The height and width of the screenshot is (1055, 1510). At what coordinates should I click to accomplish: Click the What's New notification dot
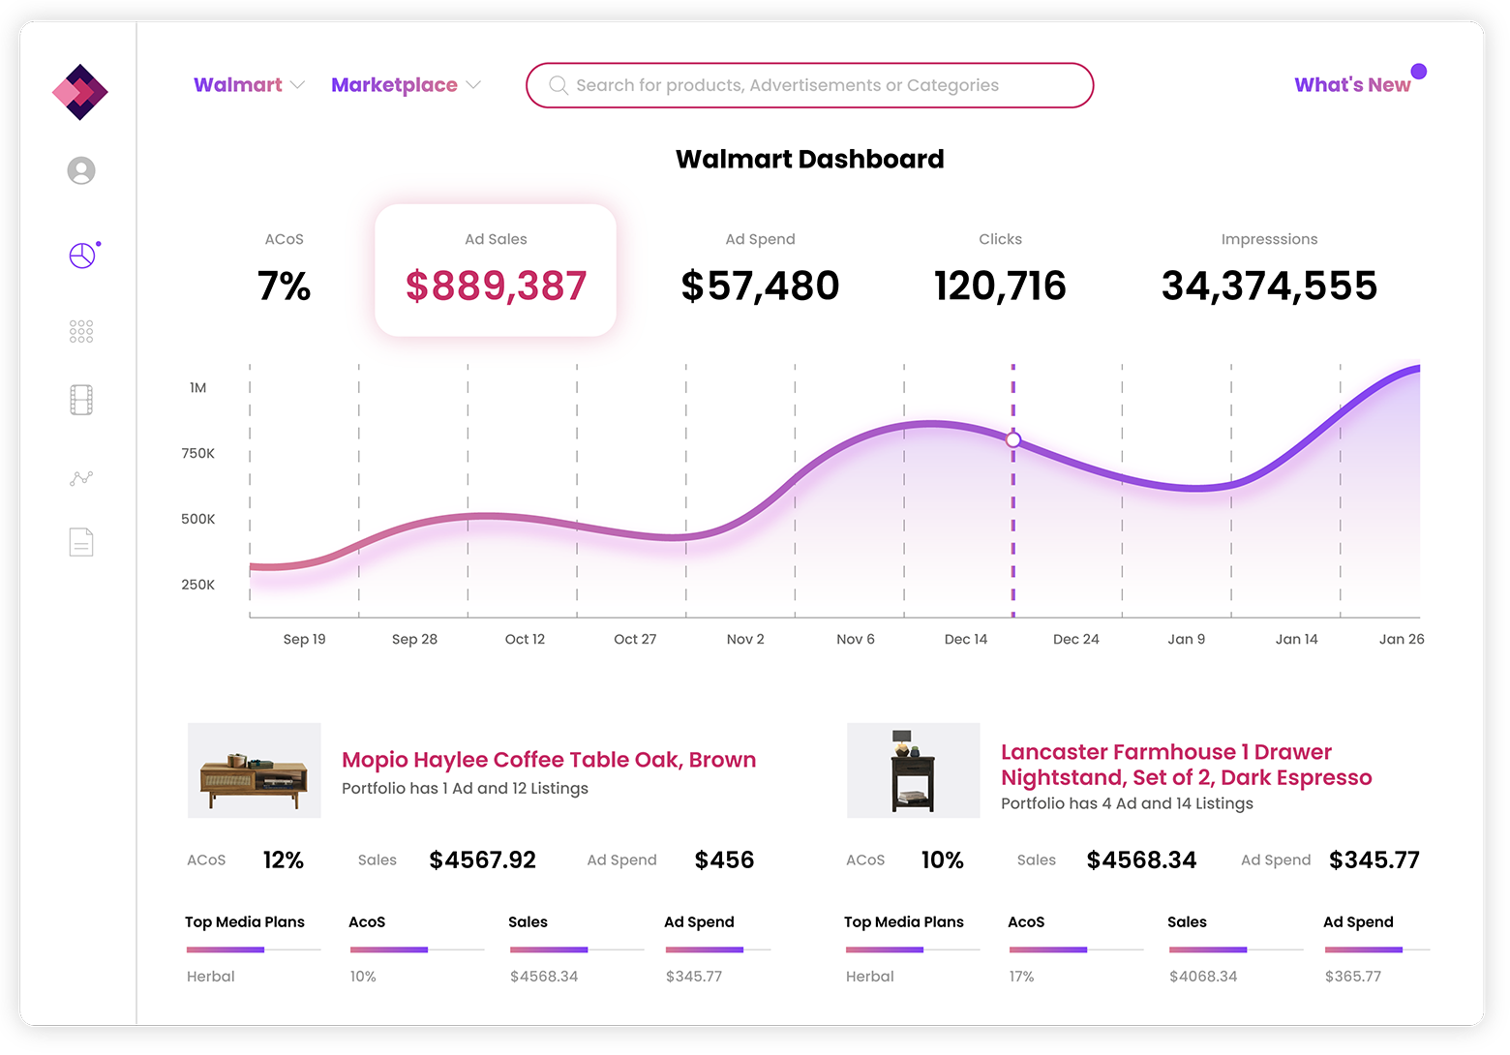pos(1419,72)
